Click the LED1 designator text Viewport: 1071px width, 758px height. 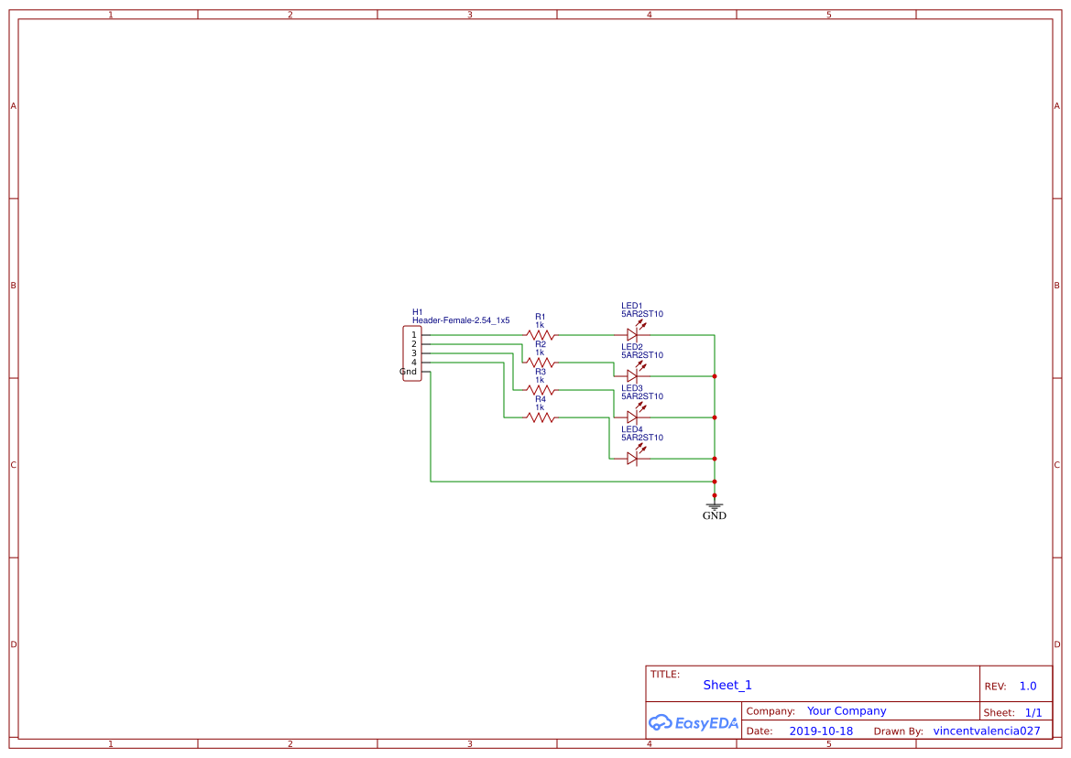click(632, 306)
